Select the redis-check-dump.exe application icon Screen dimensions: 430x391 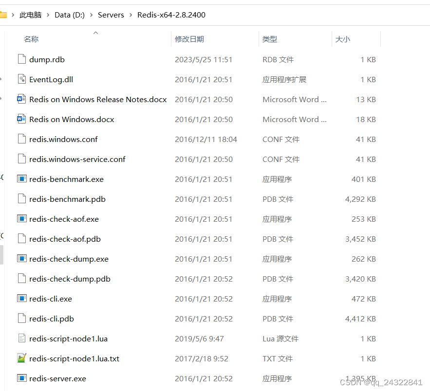[x=21, y=259]
